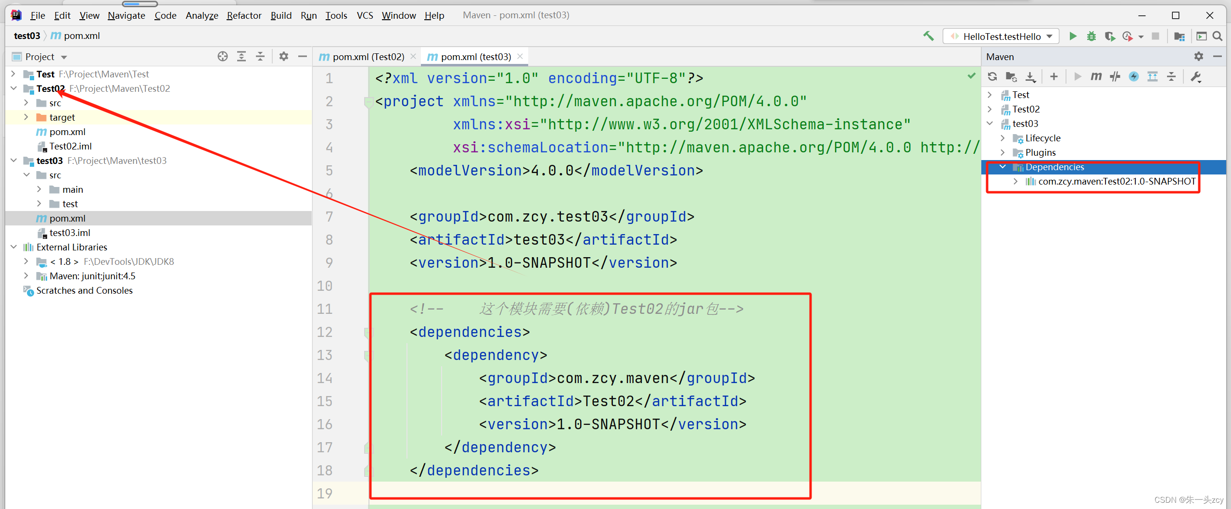Click pom.xml breadcrumb in navigation bar
Viewport: 1231px width, 509px height.
[x=75, y=36]
